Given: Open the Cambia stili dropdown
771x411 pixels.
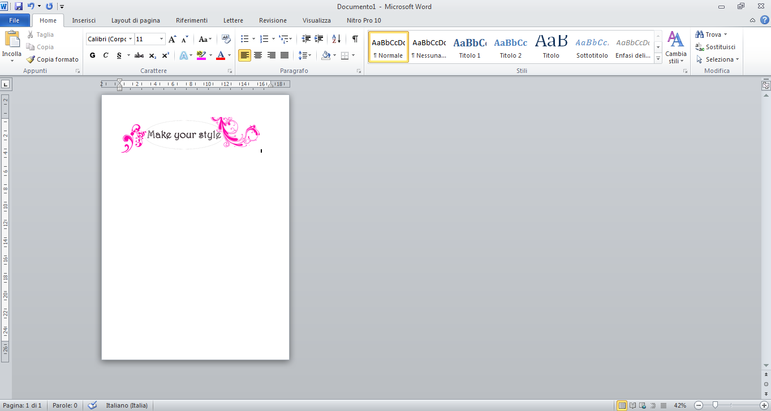Looking at the screenshot, I should coord(675,47).
